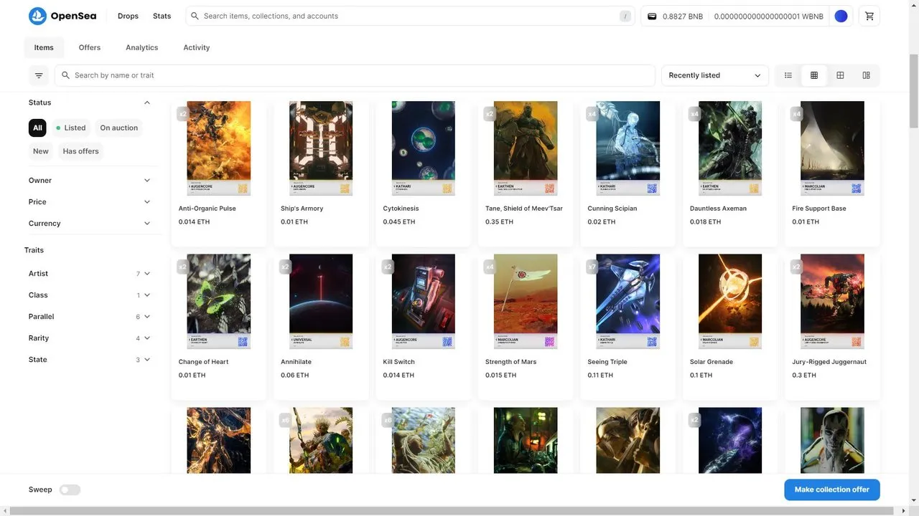Click the Search by name or trait field

[355, 75]
